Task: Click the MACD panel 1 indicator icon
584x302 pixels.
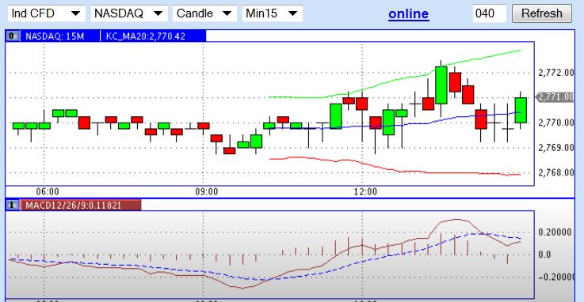Action: point(13,205)
